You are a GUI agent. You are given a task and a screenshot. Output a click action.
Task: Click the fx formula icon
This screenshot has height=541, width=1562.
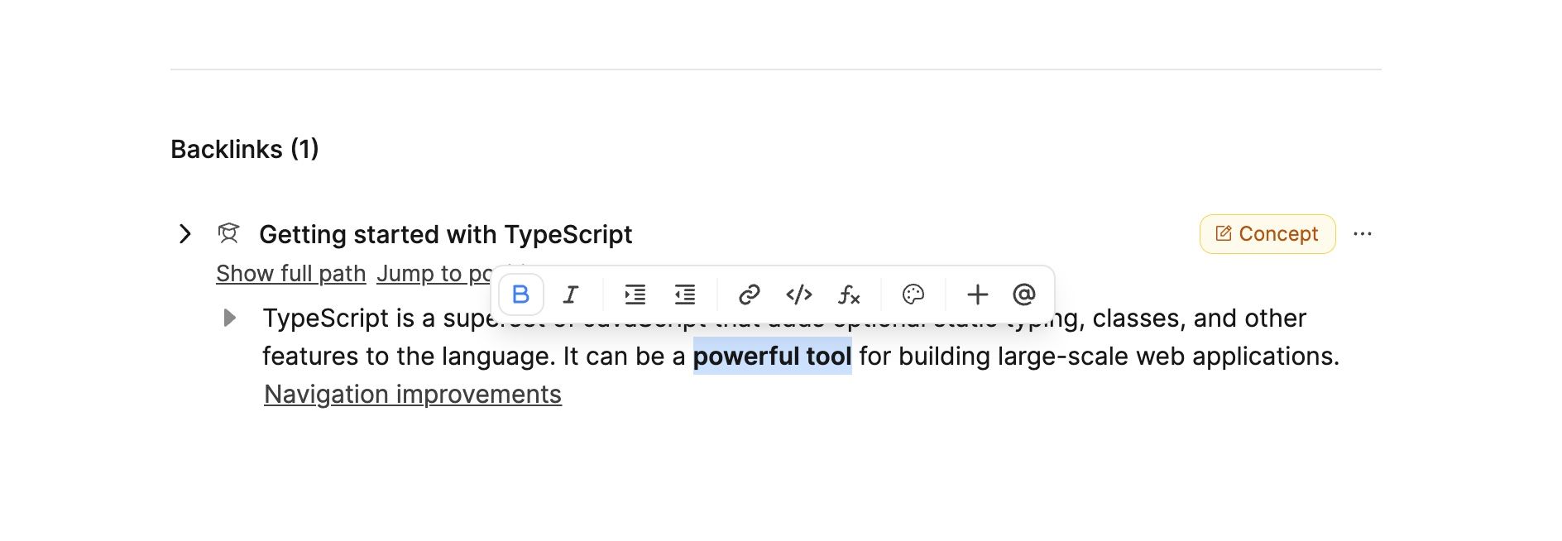(x=849, y=294)
